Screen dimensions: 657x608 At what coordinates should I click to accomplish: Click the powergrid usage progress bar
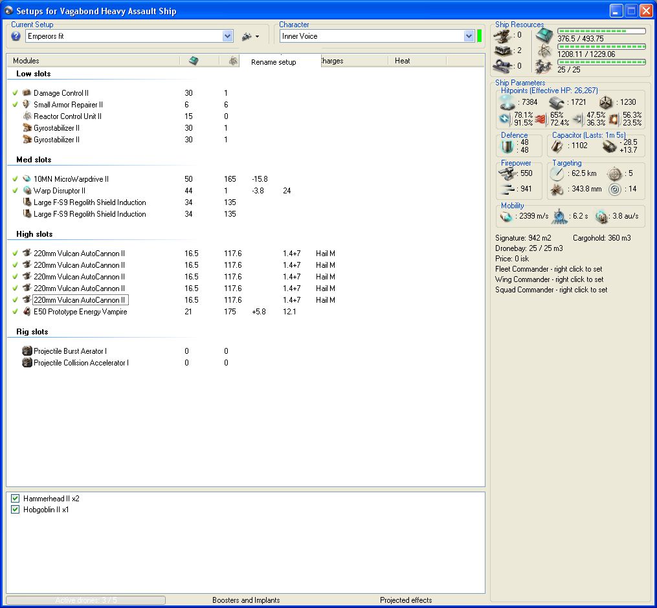(601, 47)
